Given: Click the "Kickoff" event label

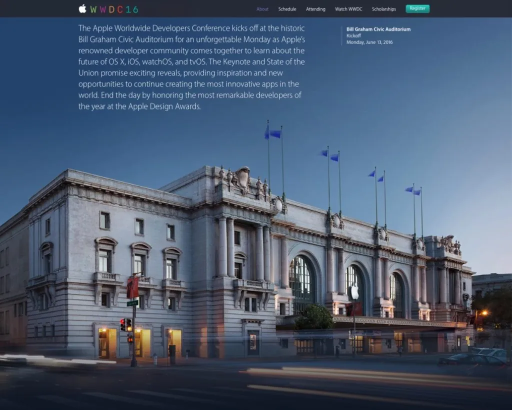Looking at the screenshot, I should coord(352,35).
